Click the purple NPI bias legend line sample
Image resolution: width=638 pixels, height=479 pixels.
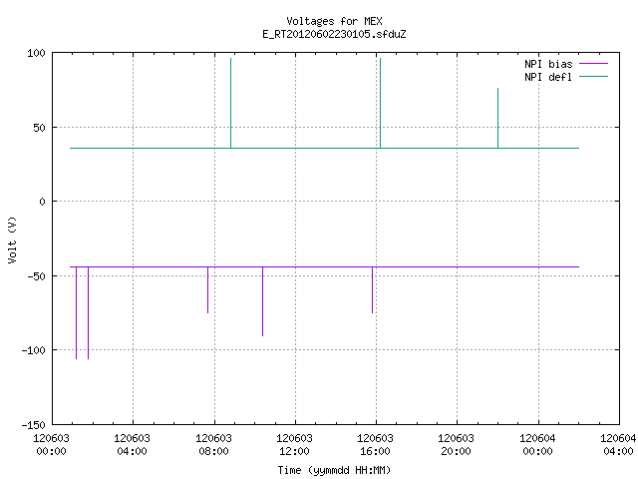pos(593,64)
